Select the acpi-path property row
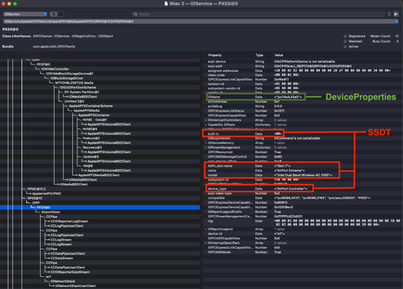403x289 pixels. click(x=303, y=66)
